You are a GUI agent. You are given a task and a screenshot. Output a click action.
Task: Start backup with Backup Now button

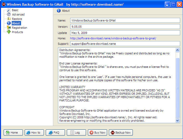click(x=121, y=133)
